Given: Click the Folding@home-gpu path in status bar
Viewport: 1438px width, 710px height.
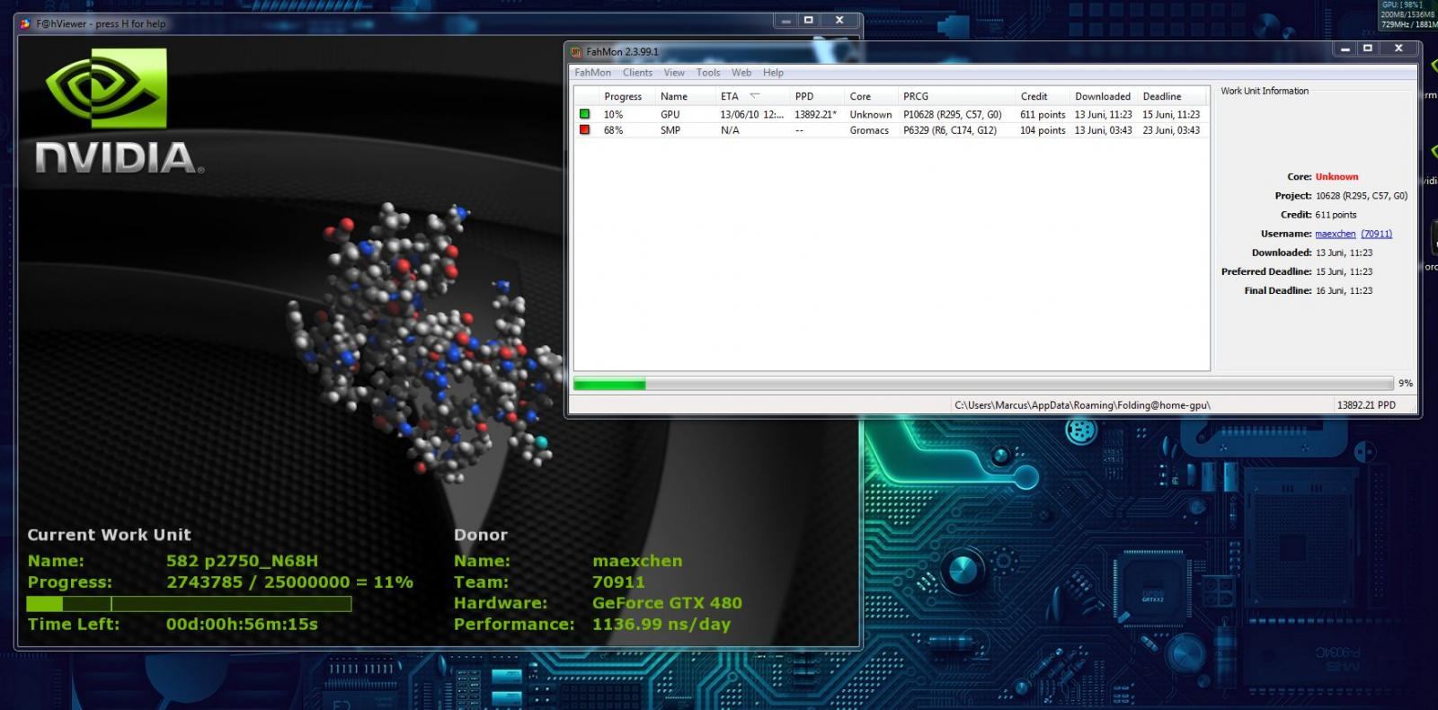Looking at the screenshot, I should [x=1082, y=405].
